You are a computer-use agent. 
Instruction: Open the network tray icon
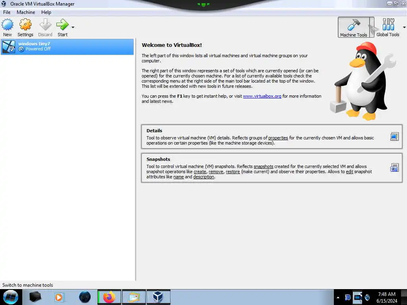tap(357, 297)
